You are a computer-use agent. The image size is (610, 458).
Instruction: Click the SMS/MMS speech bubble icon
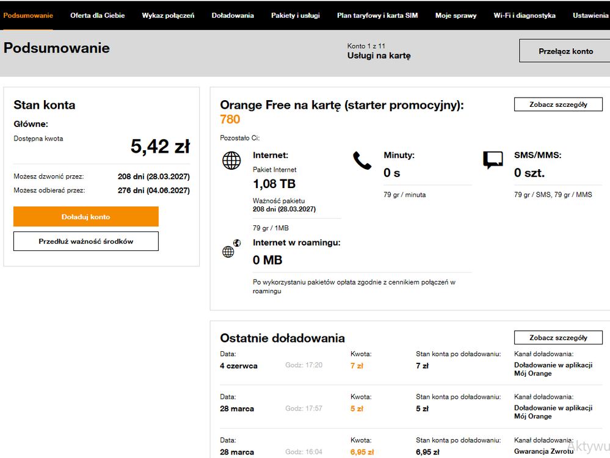[493, 161]
